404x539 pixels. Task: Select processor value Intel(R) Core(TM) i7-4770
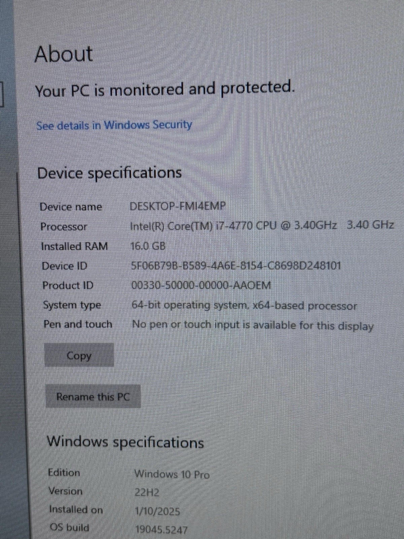point(192,226)
